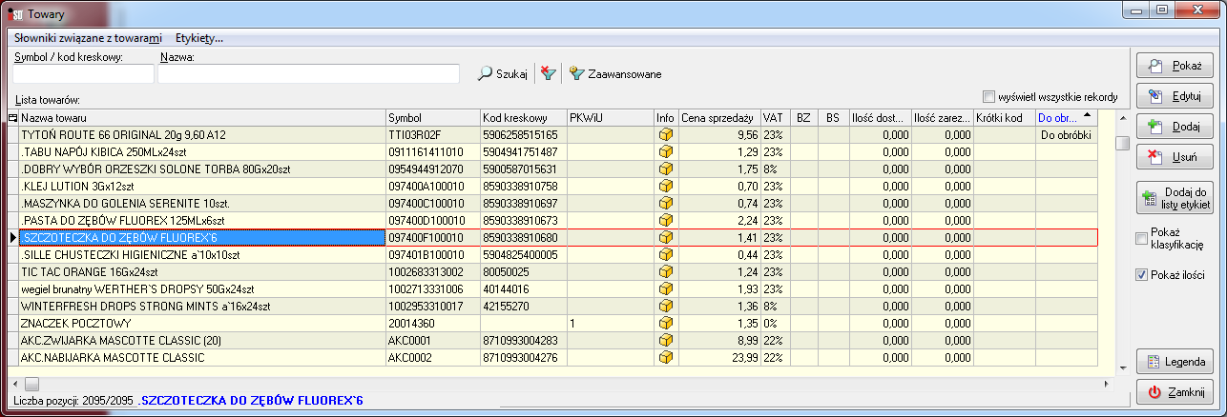Click info box icon for AKC.ZWIJARKA MASCOTTE row
Image resolution: width=1227 pixels, height=417 pixels.
coord(666,340)
